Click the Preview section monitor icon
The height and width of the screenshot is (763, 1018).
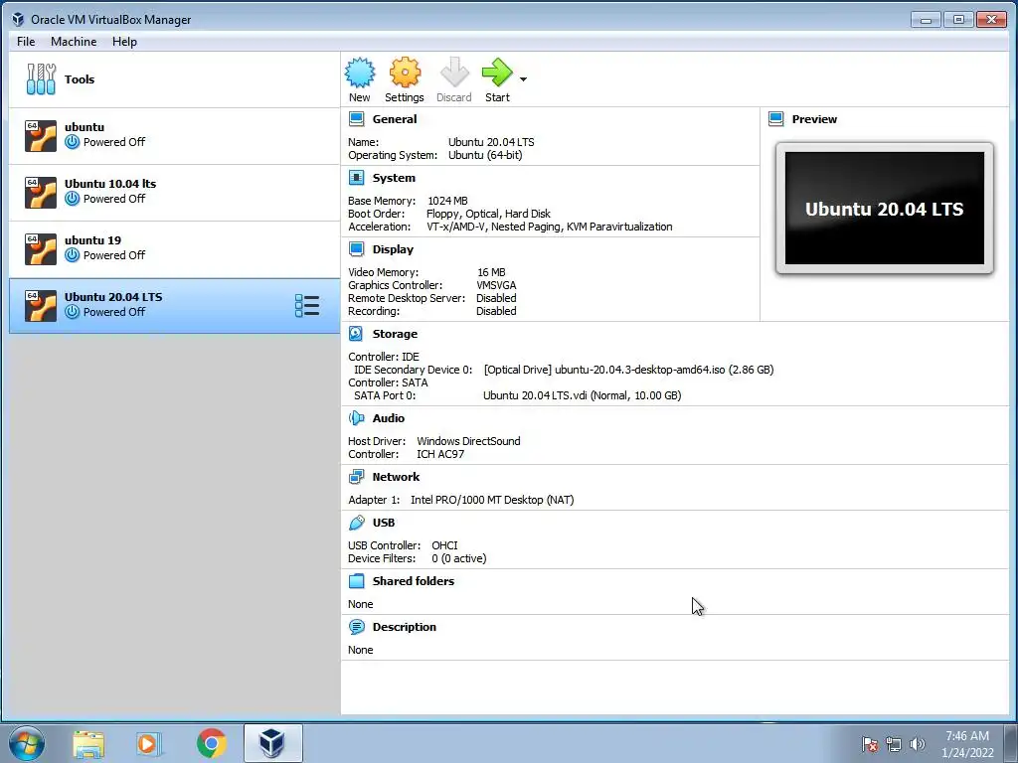(x=775, y=119)
